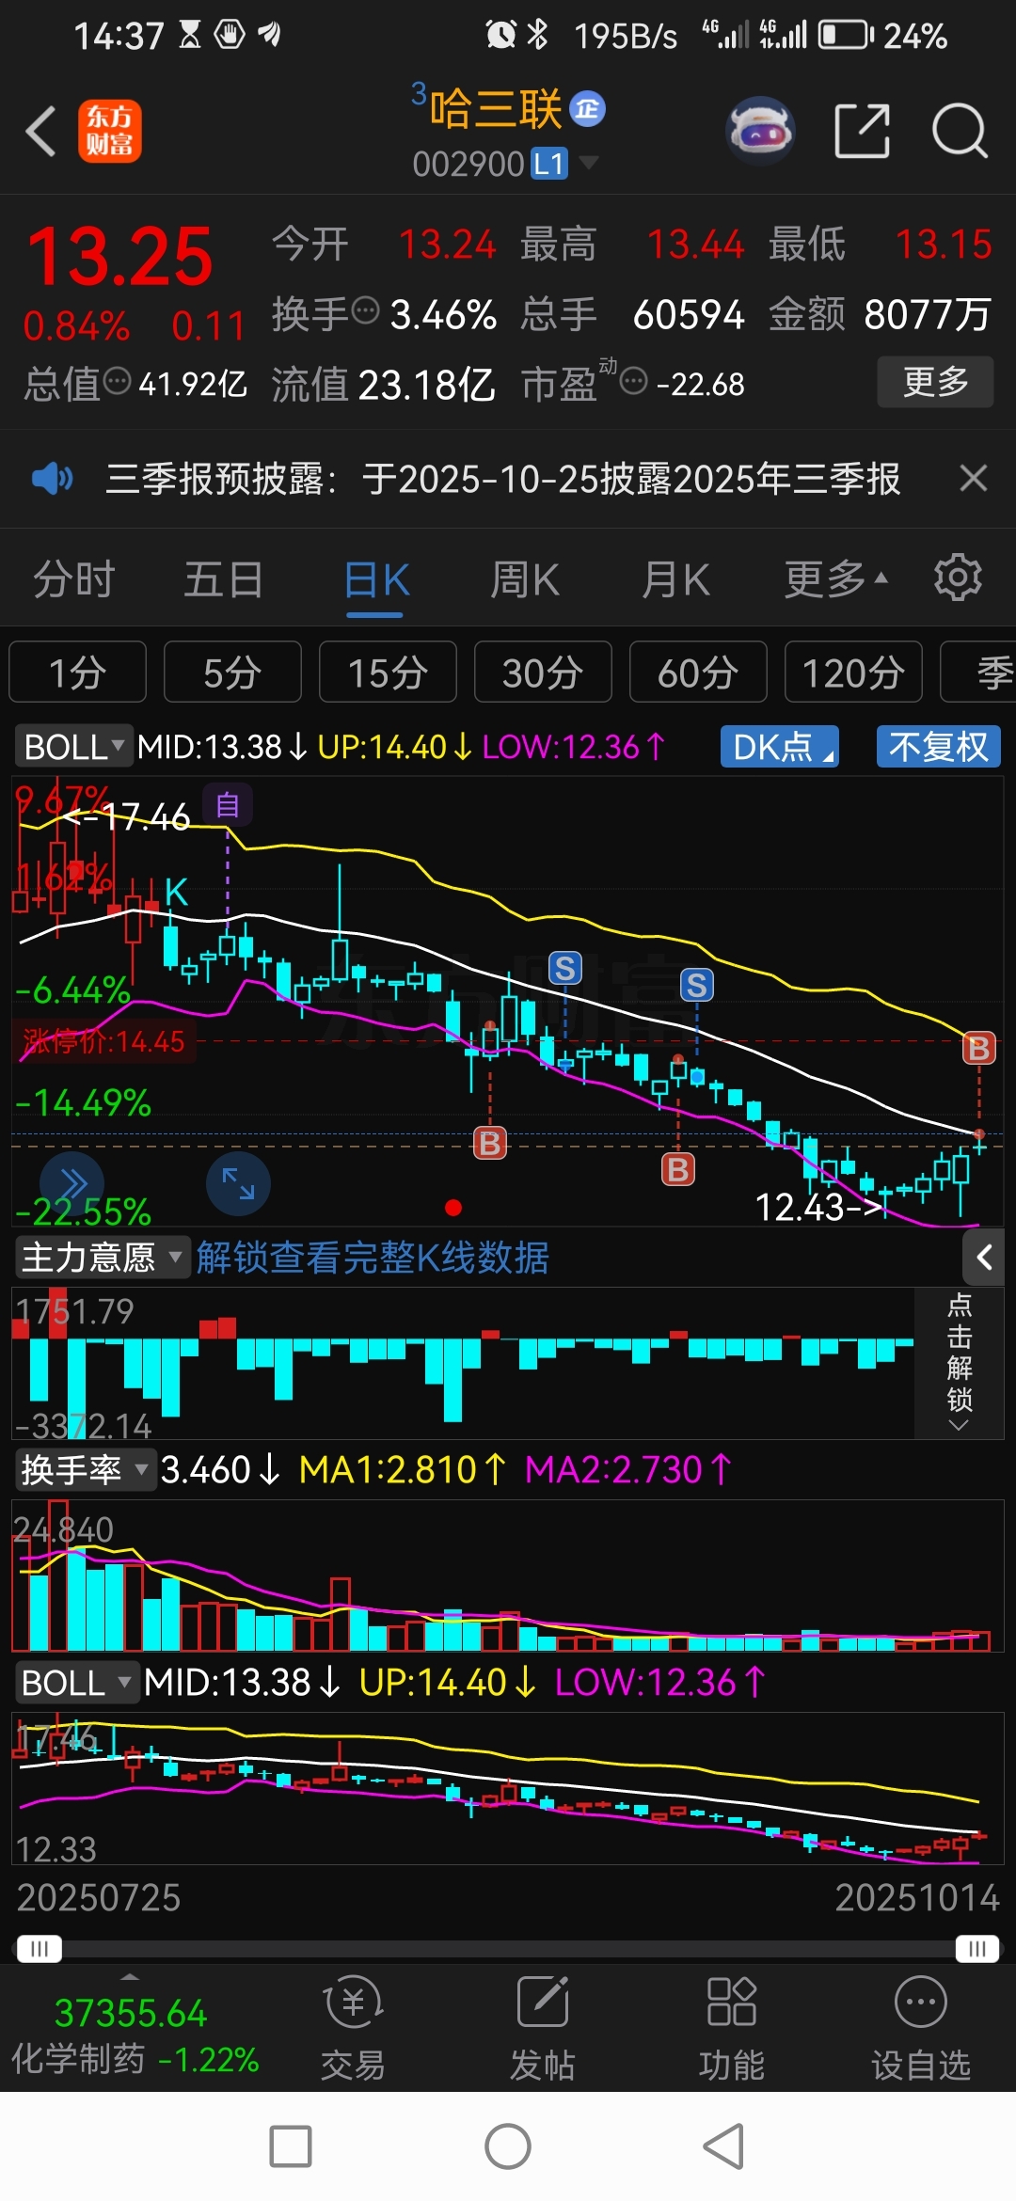This screenshot has height=2201, width=1016.
Task: Select the 120分 interval
Action: point(853,672)
